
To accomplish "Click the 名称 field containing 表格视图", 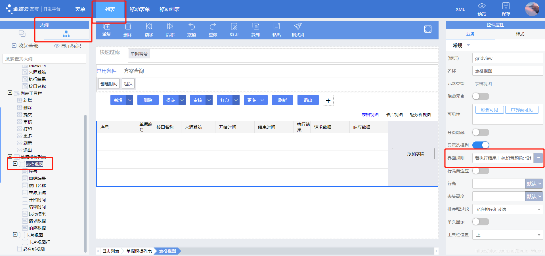I will pyautogui.click(x=508, y=71).
